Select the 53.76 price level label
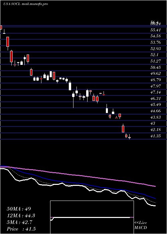 (155, 42)
